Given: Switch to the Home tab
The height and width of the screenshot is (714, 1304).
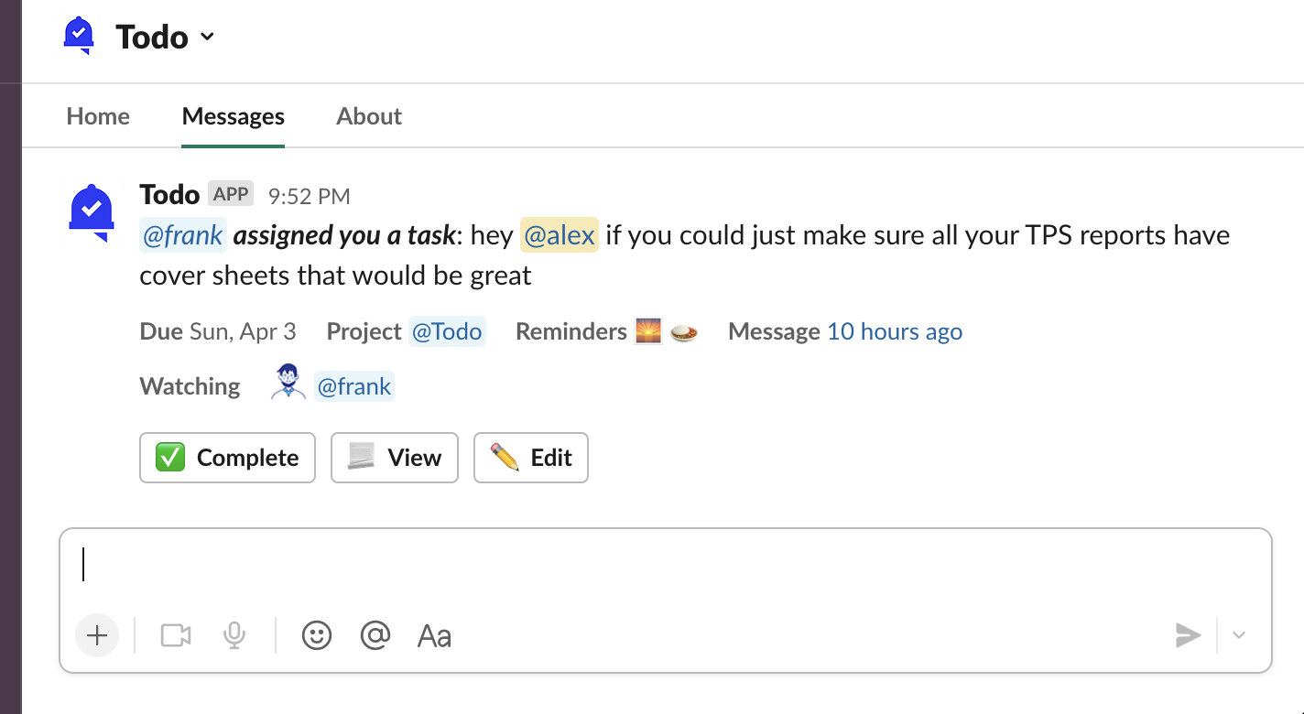Looking at the screenshot, I should point(98,116).
